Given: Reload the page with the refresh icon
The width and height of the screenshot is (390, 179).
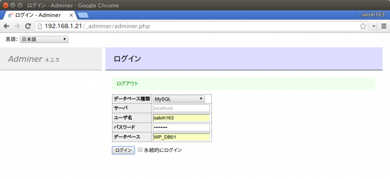Looking at the screenshot, I should tap(28, 26).
